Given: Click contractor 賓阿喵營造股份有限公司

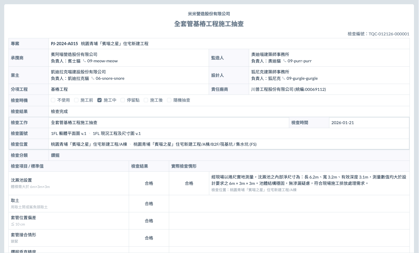Looking at the screenshot, I should [x=74, y=54].
